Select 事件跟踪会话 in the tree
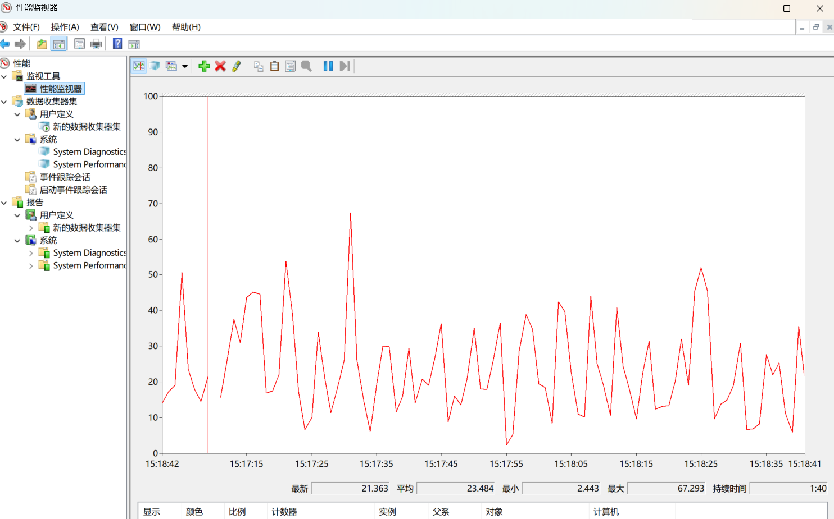834x519 pixels. 65,177
